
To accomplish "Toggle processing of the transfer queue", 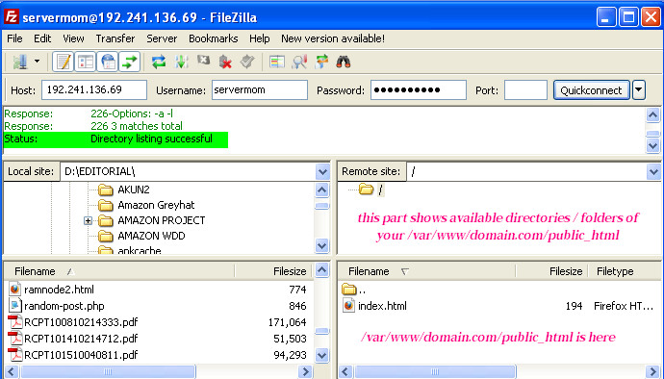I will [181, 62].
